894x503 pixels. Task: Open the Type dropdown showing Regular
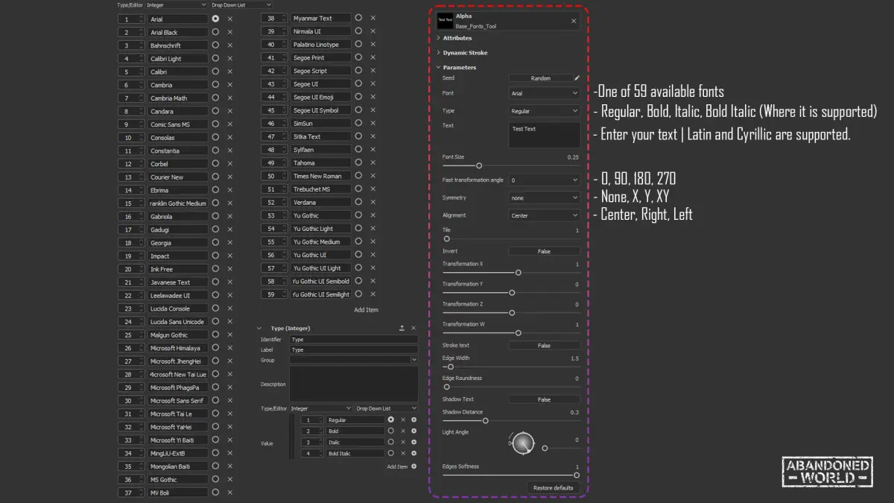545,111
